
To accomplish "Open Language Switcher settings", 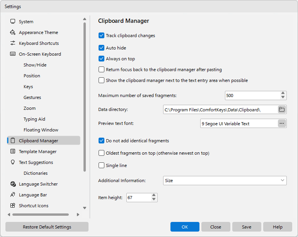I will pyautogui.click(x=38, y=184).
